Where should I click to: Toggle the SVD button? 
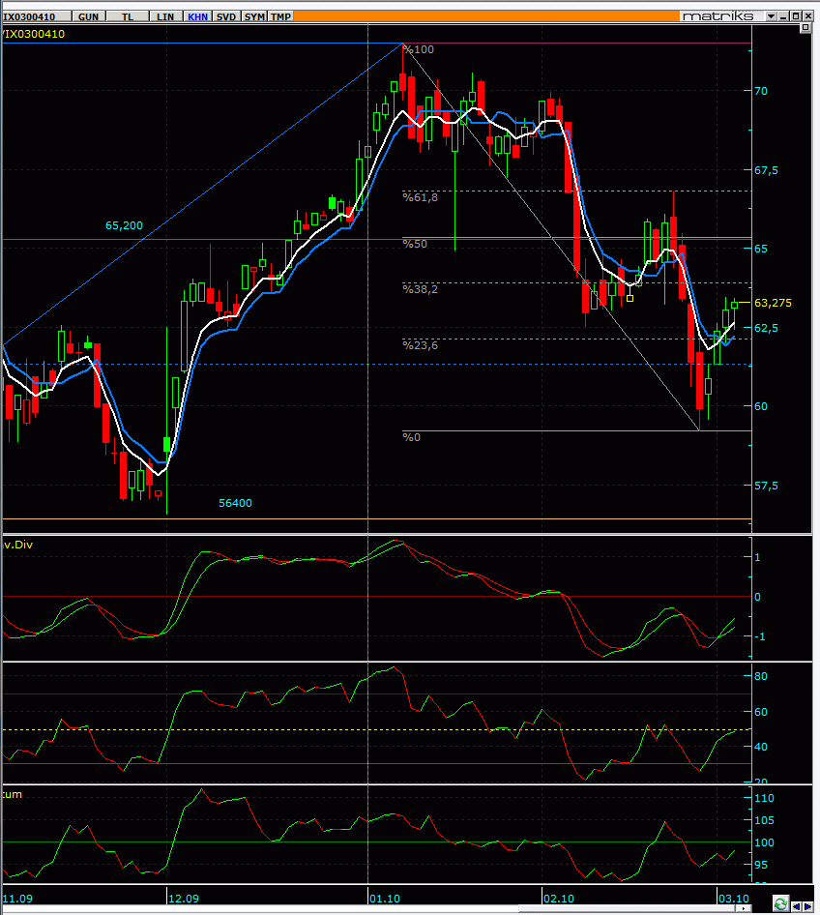pyautogui.click(x=226, y=16)
